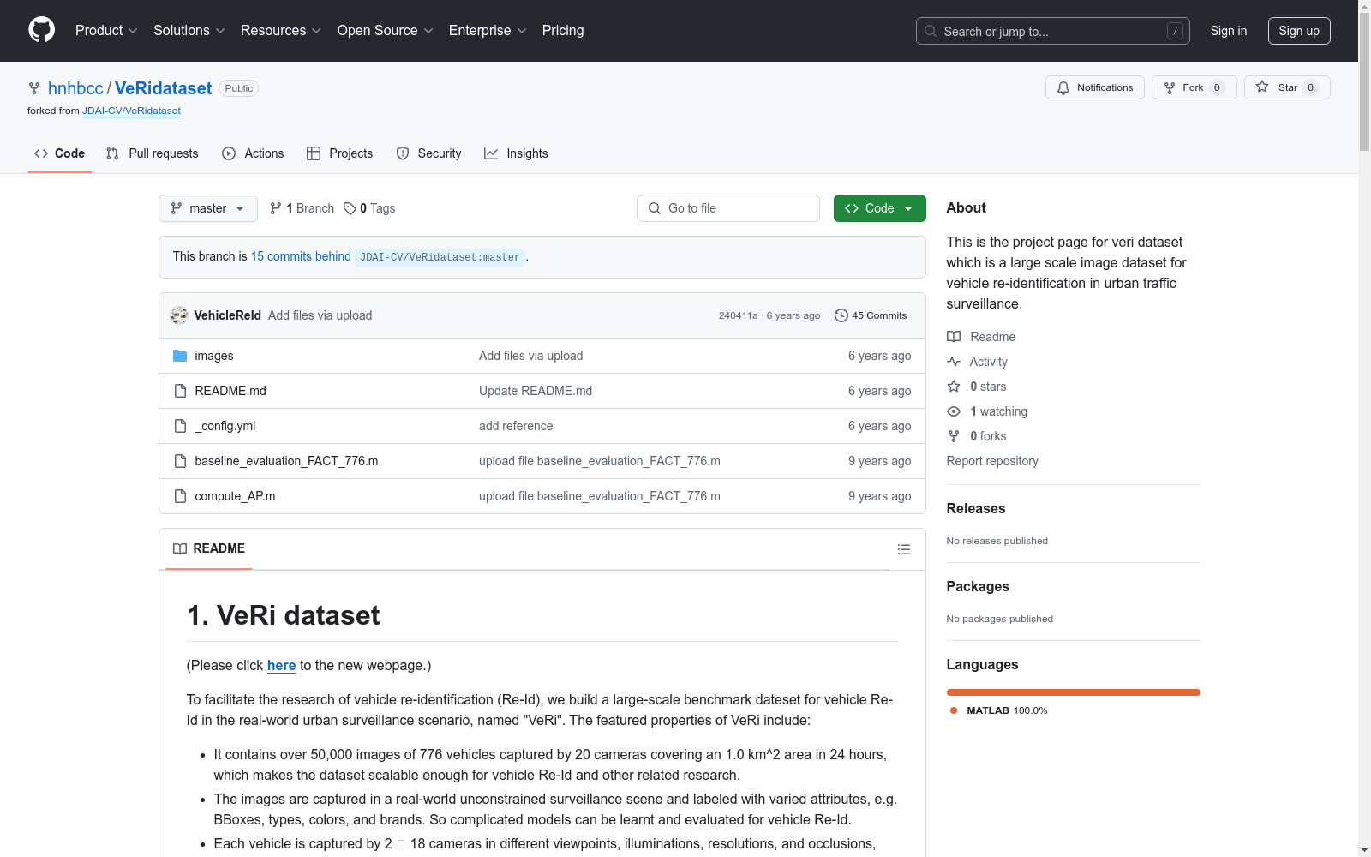
Task: Open the README outline list icon
Action: tap(904, 549)
